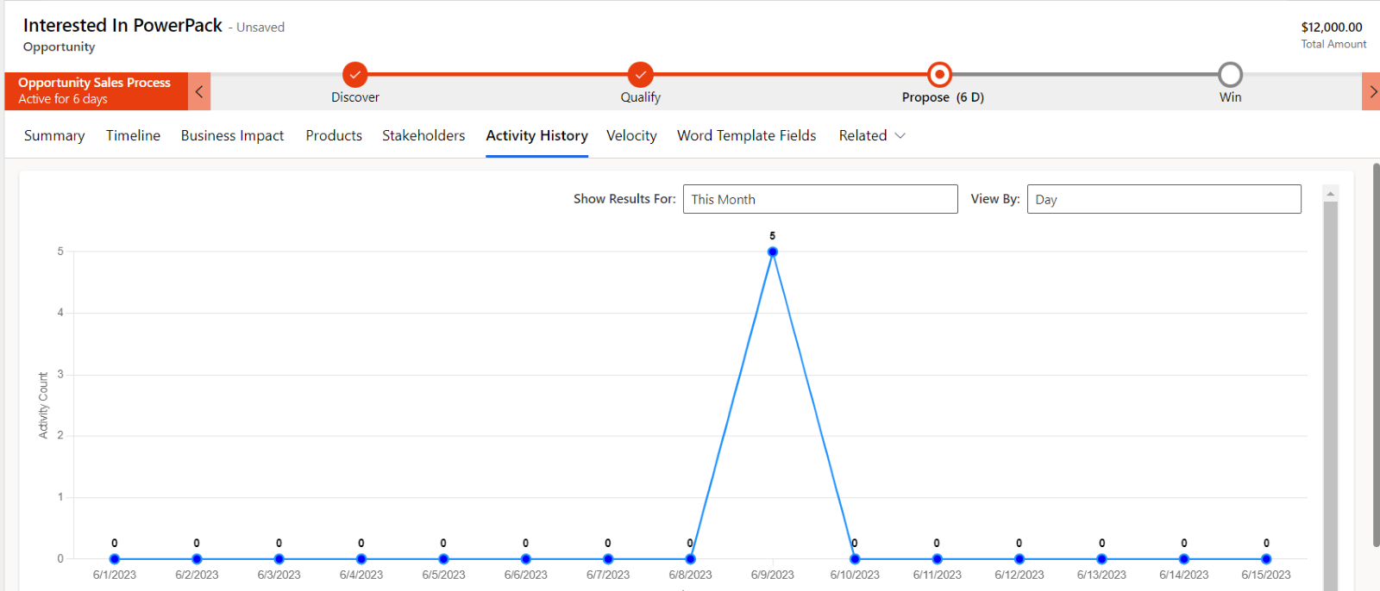
Task: Select the Activity History tab
Action: point(536,135)
